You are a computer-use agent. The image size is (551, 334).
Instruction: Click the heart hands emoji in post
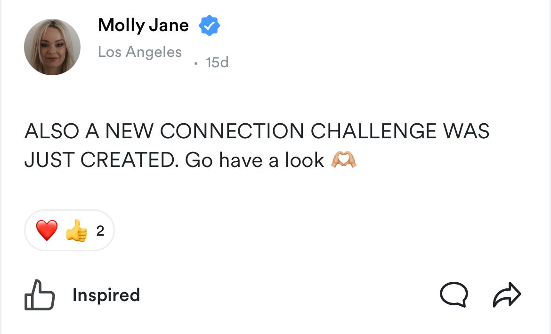[x=344, y=160]
